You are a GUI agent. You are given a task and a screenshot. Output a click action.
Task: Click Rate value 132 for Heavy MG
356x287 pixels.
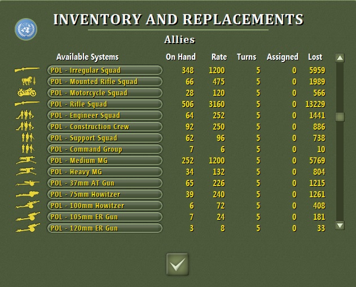[x=219, y=172]
